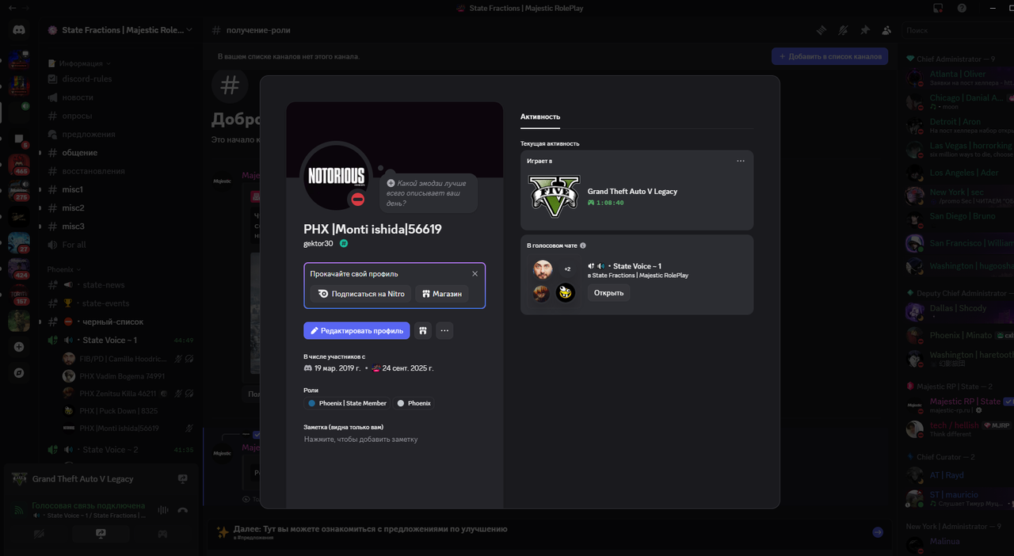
Task: Toggle notification mute bell in channel header
Action: click(x=844, y=30)
